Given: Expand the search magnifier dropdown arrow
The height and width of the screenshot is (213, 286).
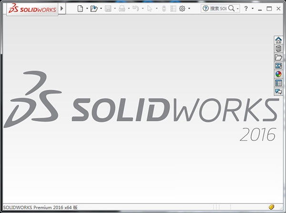Looking at the screenshot, I should coord(237,9).
